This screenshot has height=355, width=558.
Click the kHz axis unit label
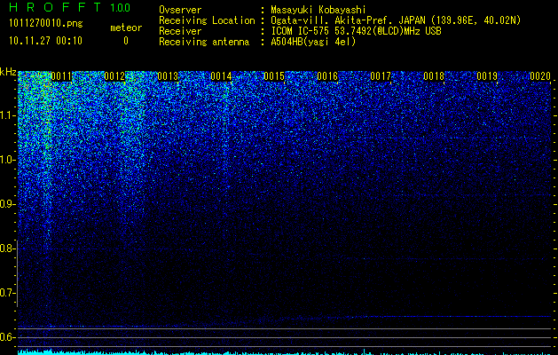[8, 72]
